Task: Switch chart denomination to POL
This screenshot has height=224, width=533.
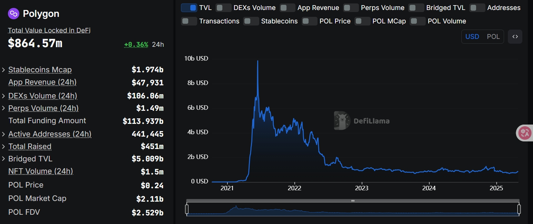Action: 493,36
